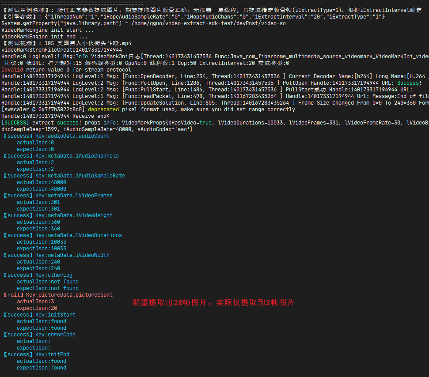Select the Func:UpdateSolution Line:805 log line
This screenshot has width=429, height=377.
click(215, 103)
